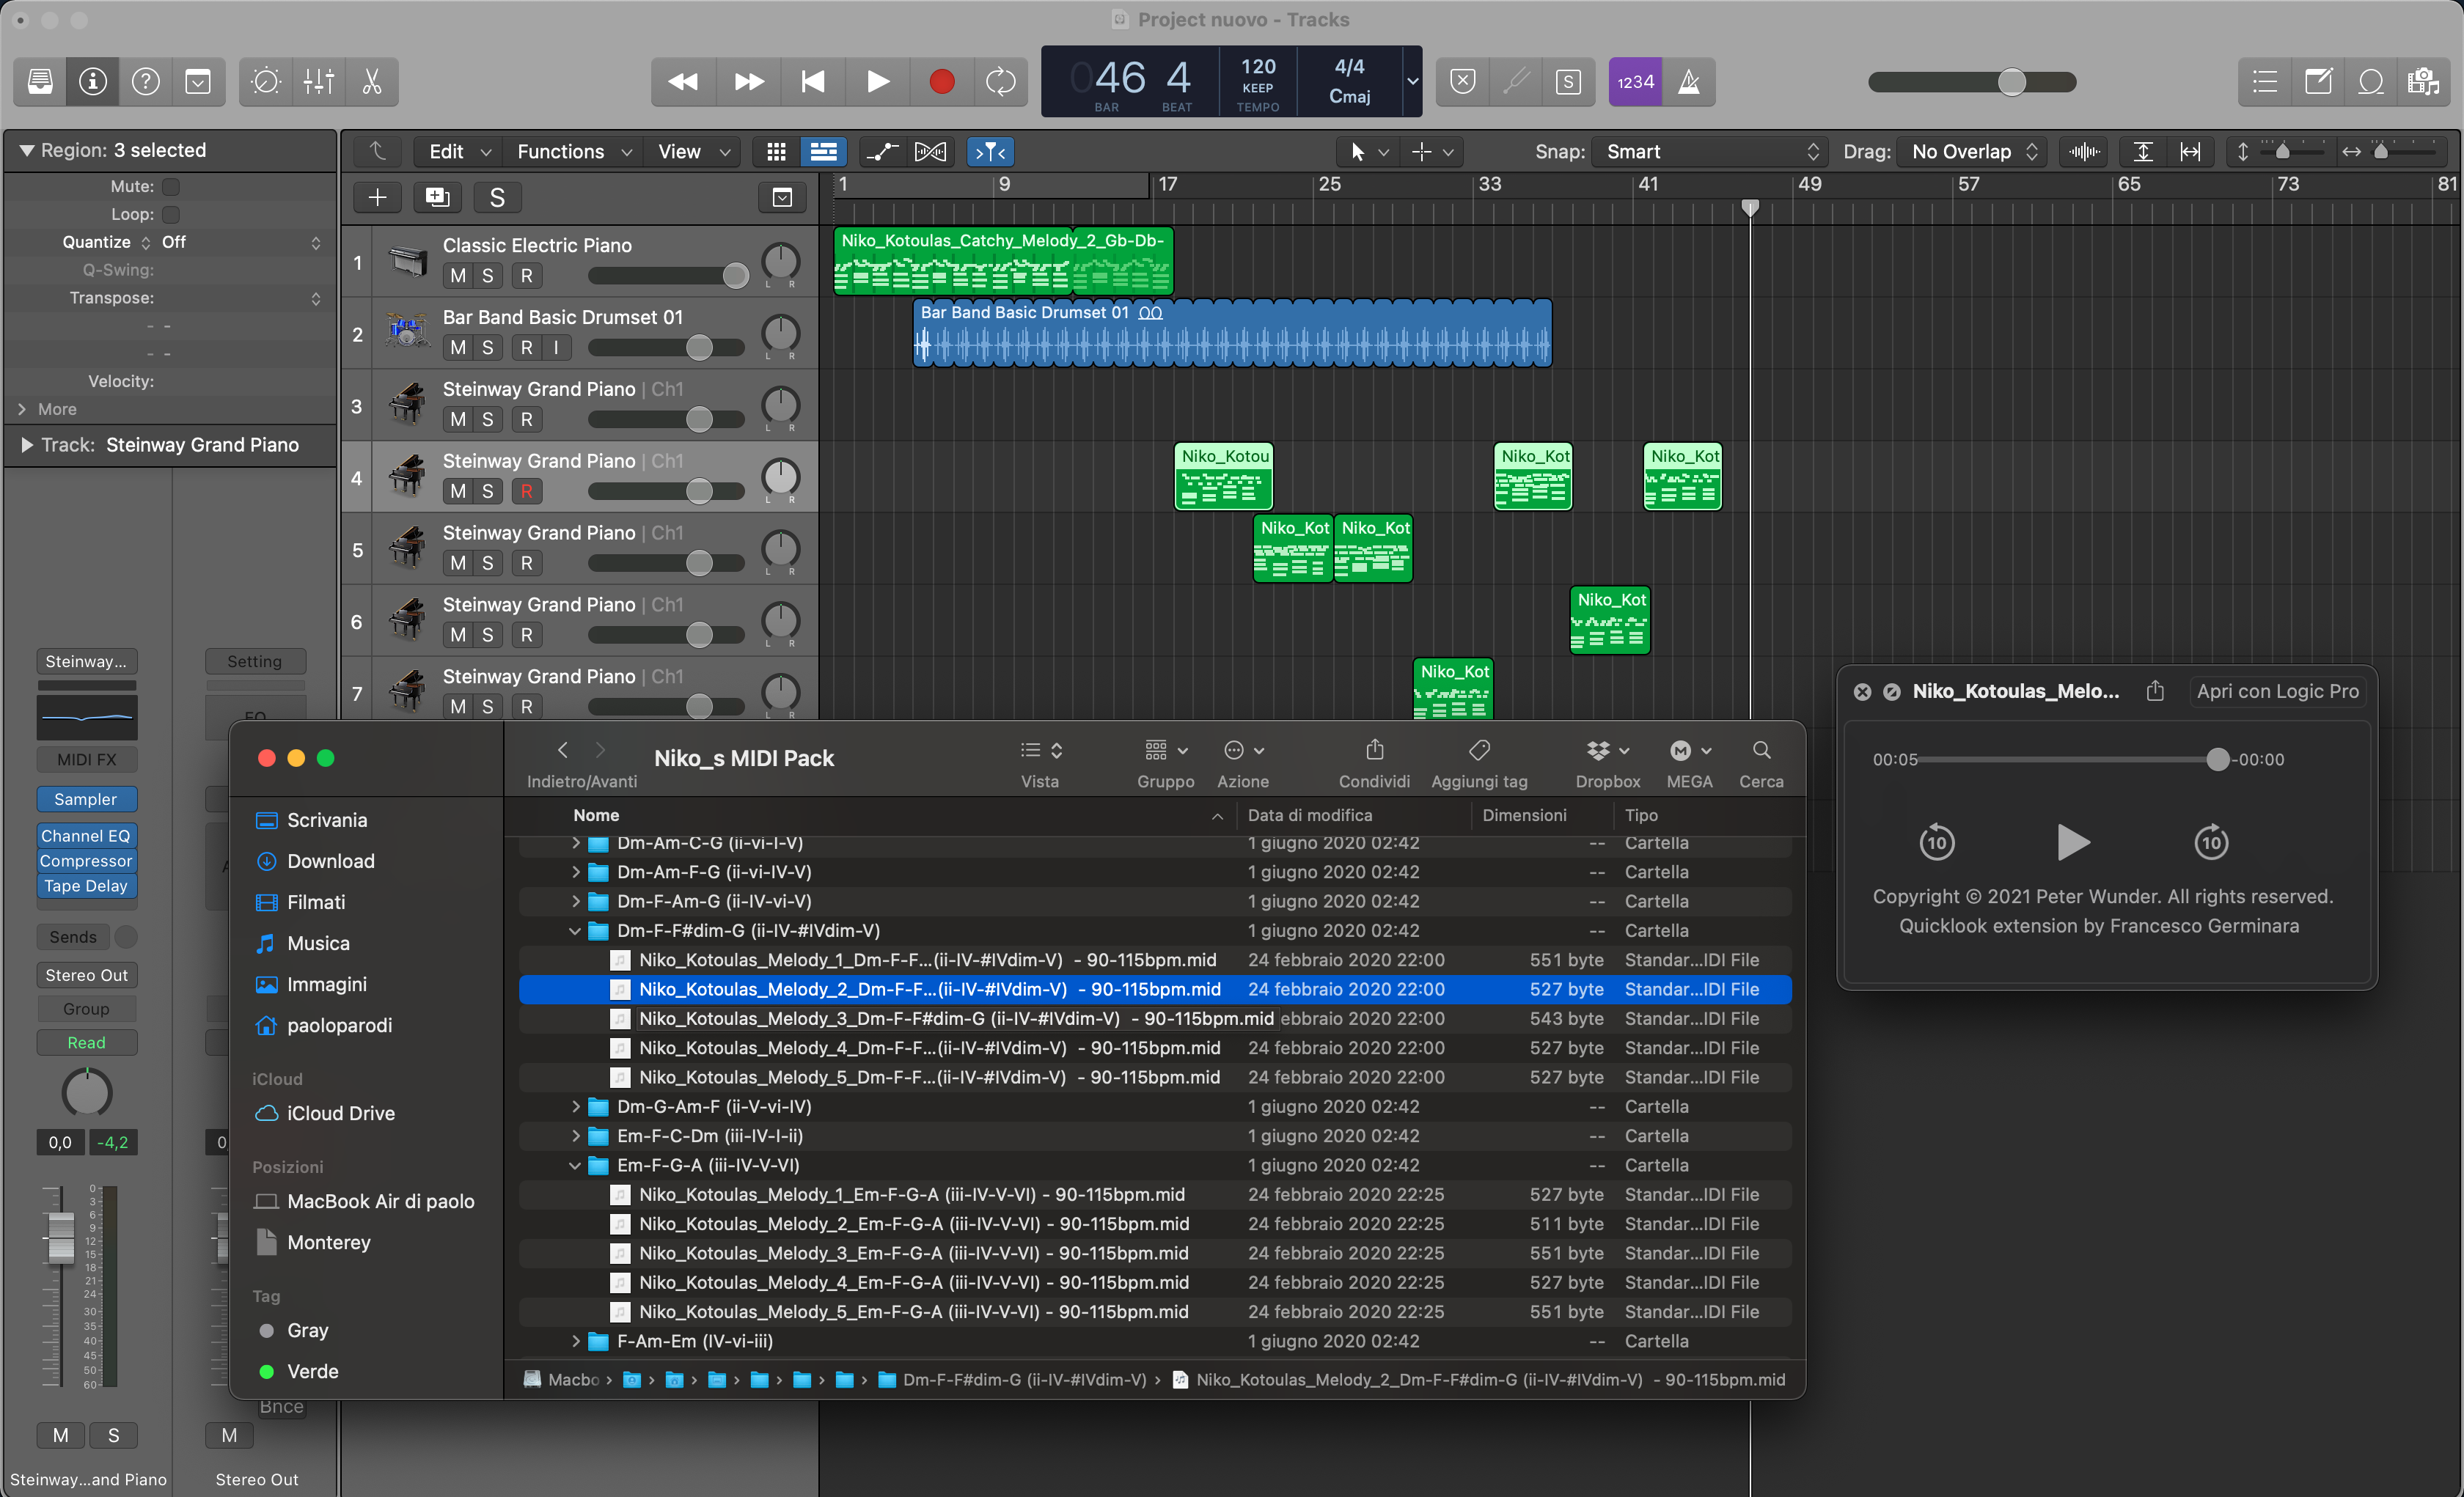Toggle the Inspector info button
2464x1497 pixels.
pyautogui.click(x=93, y=81)
